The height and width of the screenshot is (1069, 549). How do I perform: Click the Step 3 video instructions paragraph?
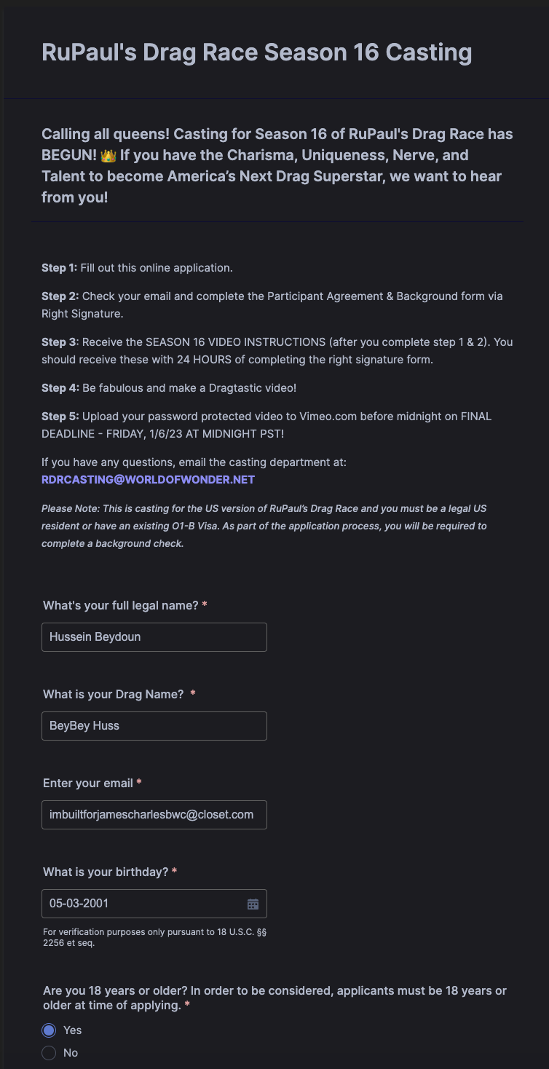(277, 351)
